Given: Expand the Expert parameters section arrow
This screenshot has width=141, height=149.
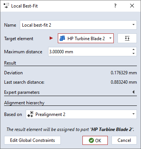Looking at the screenshot, I should 134,92.
